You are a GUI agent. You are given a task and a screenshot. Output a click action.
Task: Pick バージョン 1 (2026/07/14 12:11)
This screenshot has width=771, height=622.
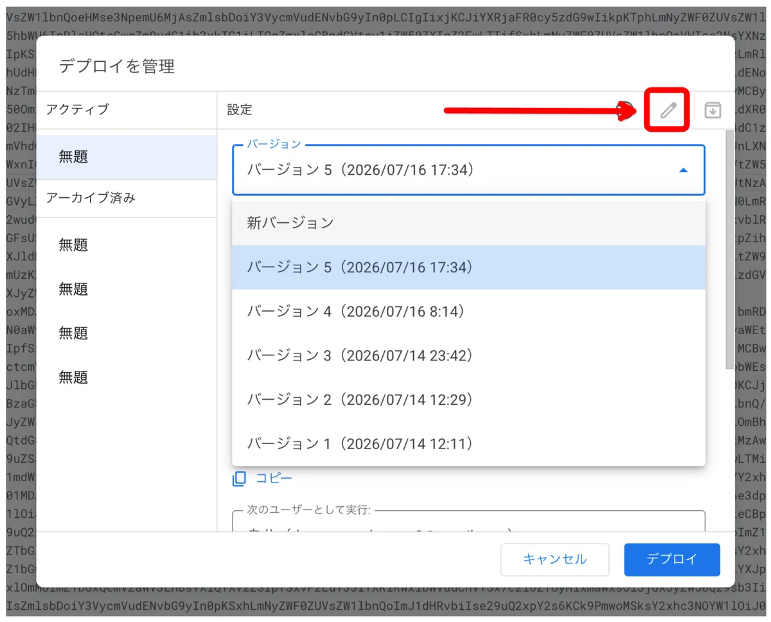468,443
